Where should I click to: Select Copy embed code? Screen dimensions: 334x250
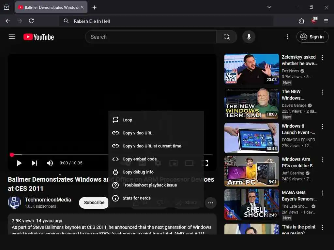156,159
